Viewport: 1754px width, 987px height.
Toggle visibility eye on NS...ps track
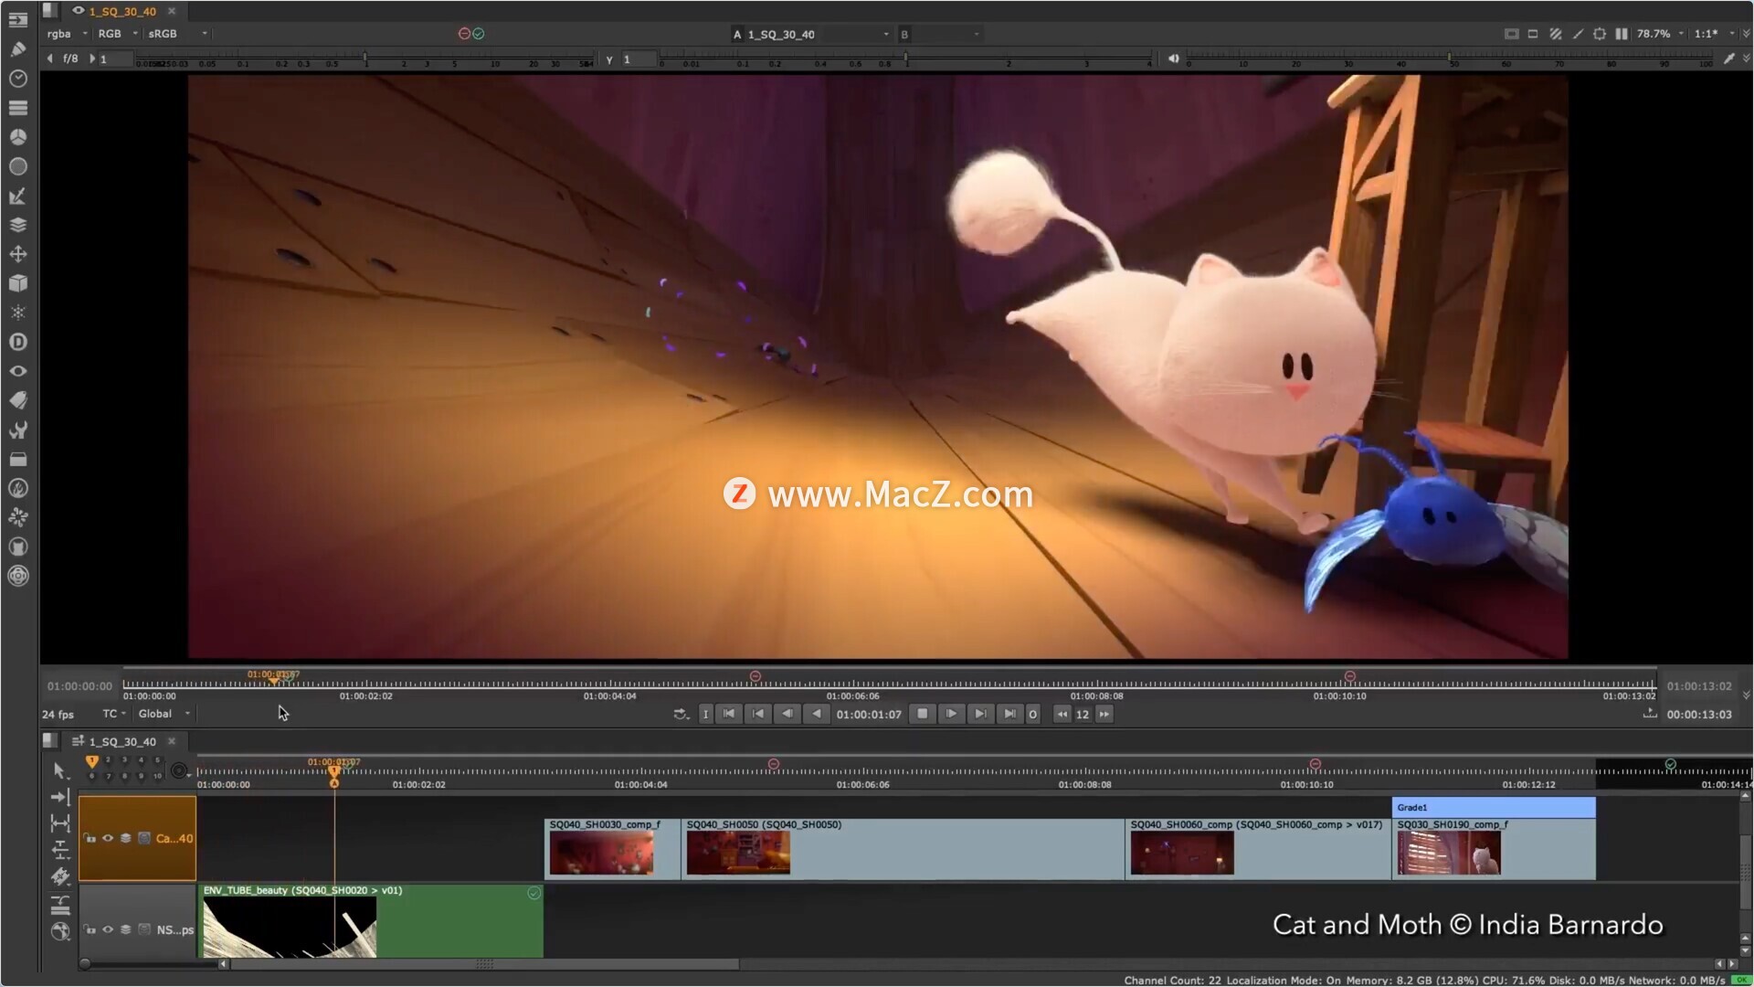click(108, 929)
